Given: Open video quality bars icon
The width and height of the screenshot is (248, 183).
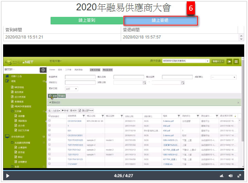Looking at the screenshot, I should [x=222, y=175].
